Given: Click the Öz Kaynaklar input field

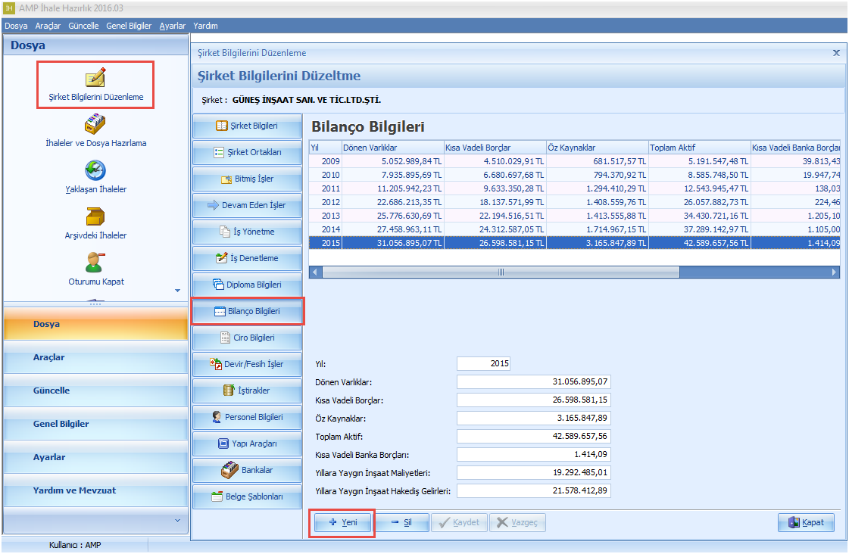Looking at the screenshot, I should tap(534, 418).
